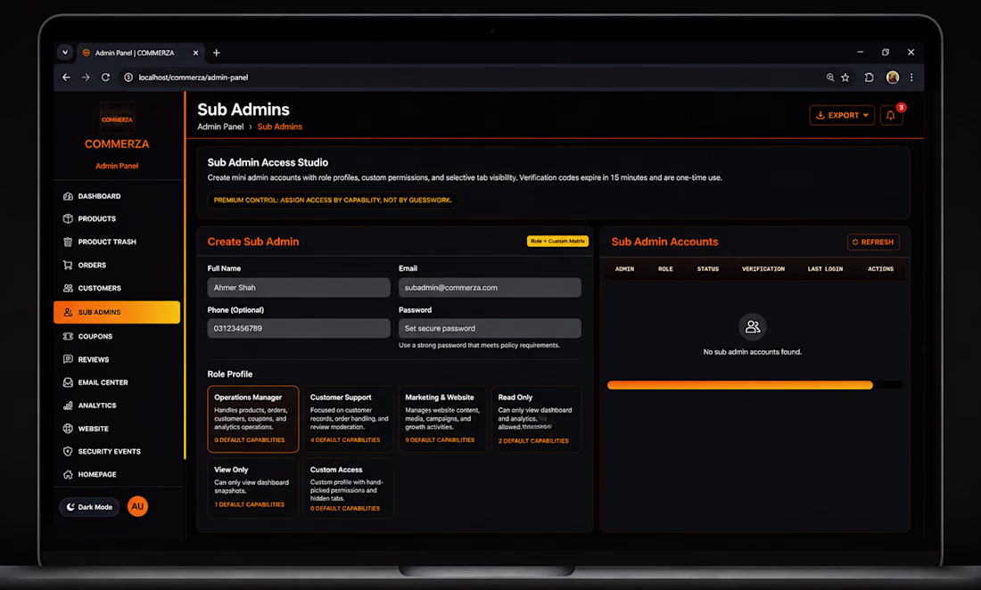The image size is (981, 590).
Task: Go to the Security Events menu label
Action: click(110, 451)
